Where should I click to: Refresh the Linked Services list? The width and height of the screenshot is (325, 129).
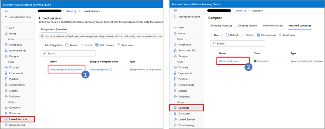[72, 45]
